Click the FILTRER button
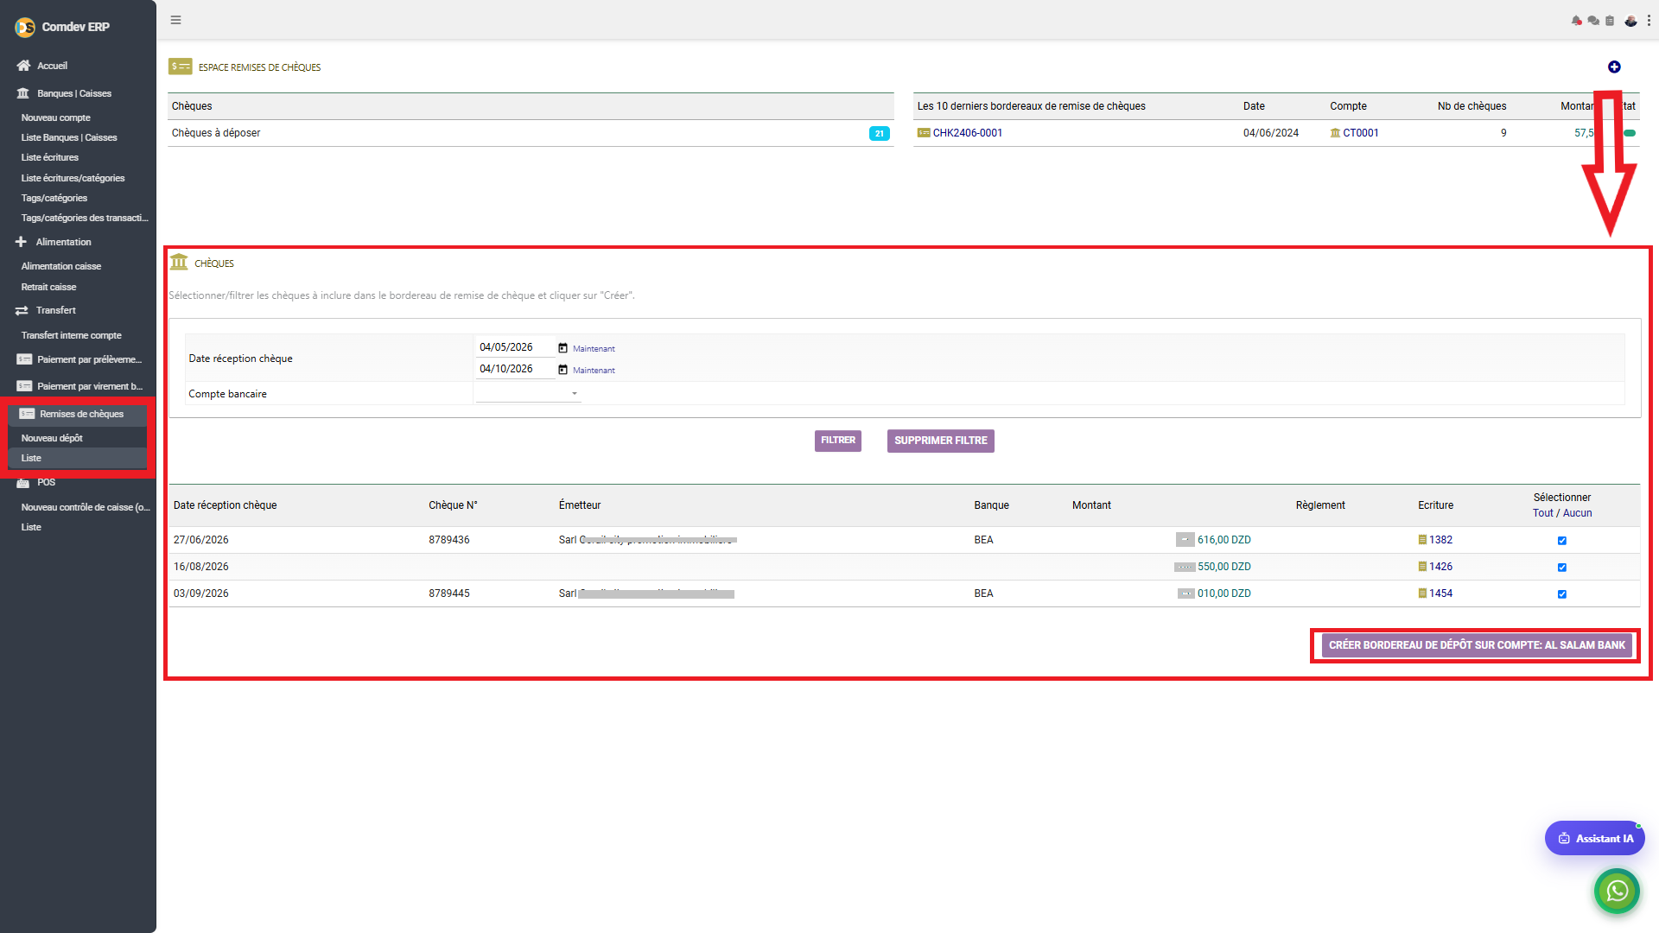Image resolution: width=1659 pixels, height=933 pixels. pyautogui.click(x=837, y=441)
